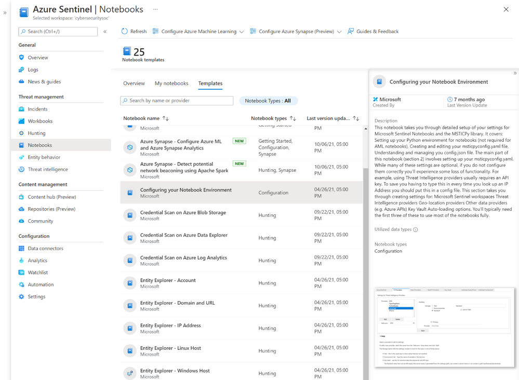
Task: Click the Hunting target icon
Action: (x=21, y=133)
